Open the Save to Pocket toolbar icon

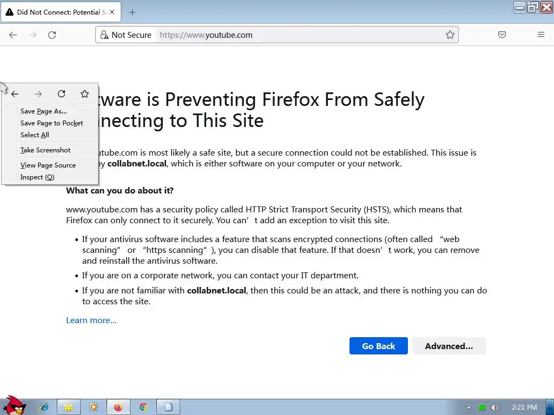click(502, 35)
